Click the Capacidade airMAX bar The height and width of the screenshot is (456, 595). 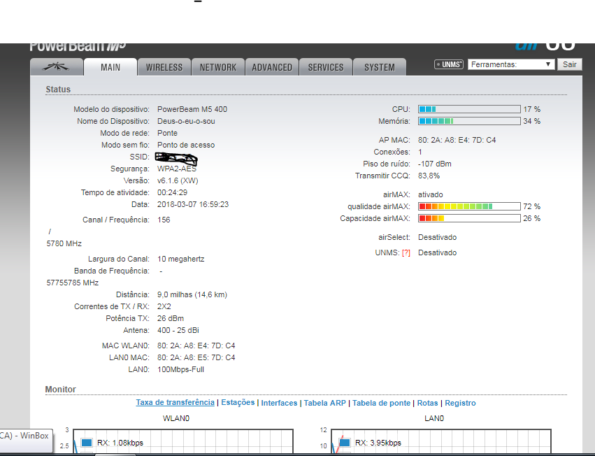(469, 218)
